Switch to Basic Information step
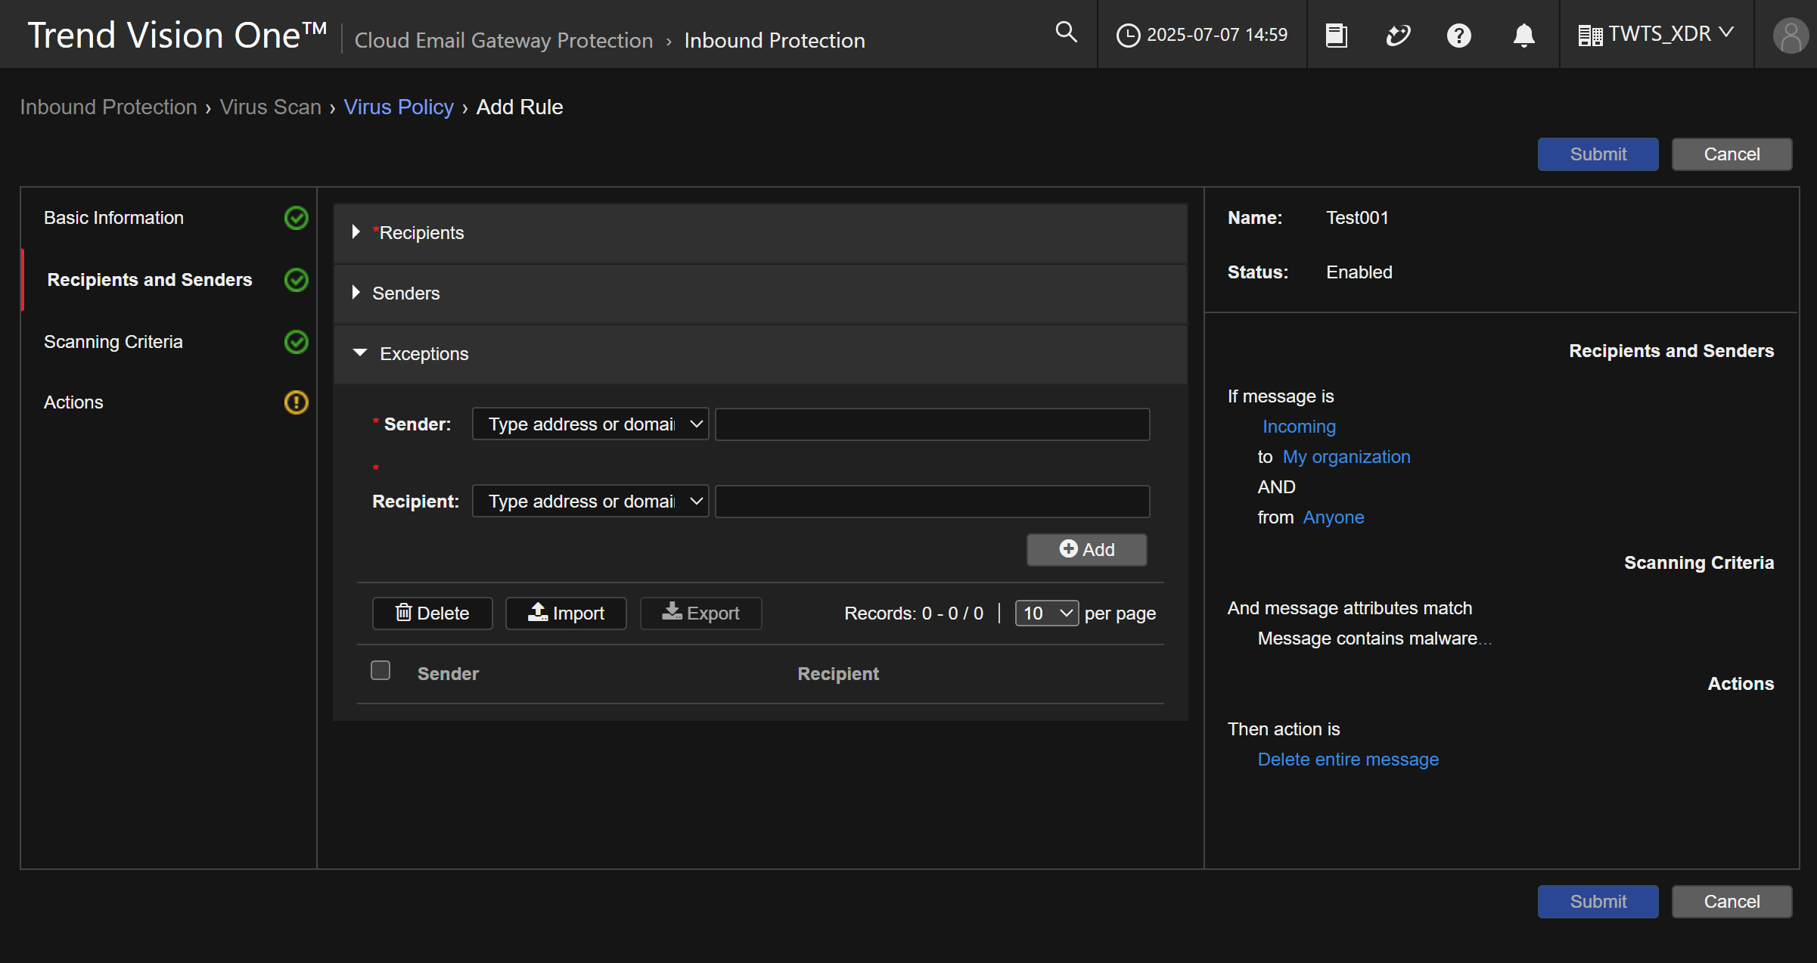Viewport: 1817px width, 963px height. 113,218
